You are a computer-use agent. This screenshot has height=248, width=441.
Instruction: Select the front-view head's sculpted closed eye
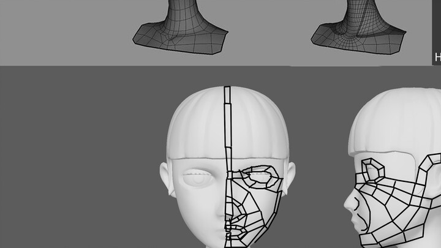pyautogui.click(x=200, y=178)
